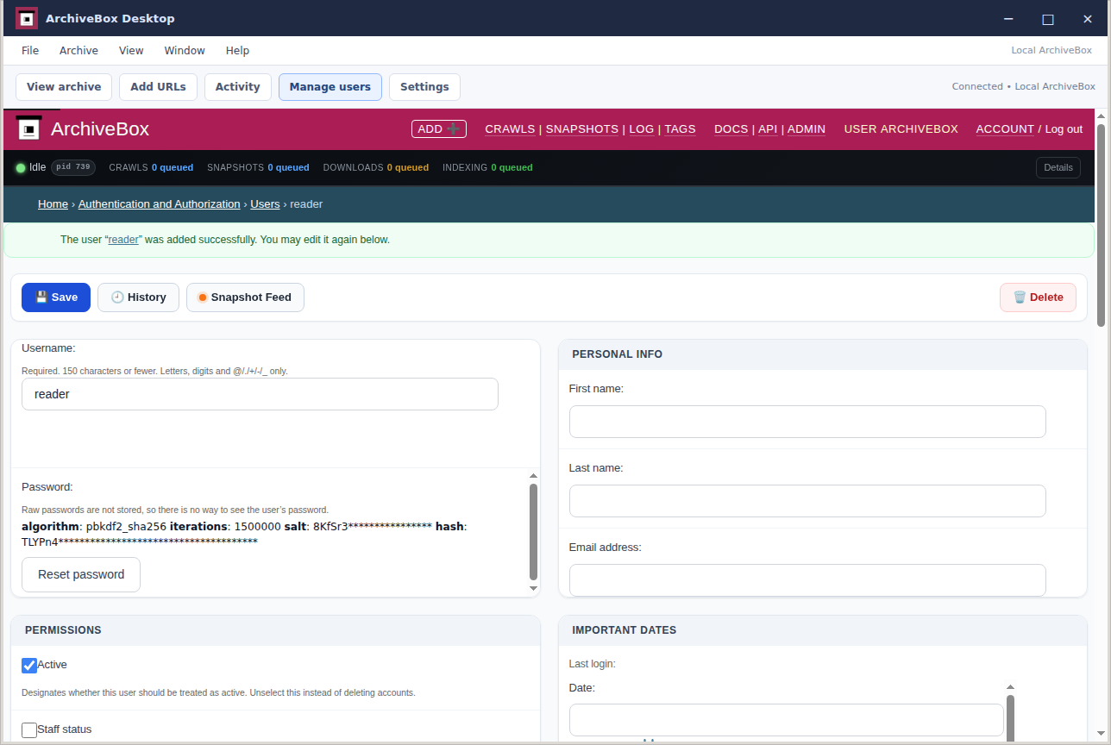The width and height of the screenshot is (1111, 745).
Task: Open the File menu
Action: pyautogui.click(x=30, y=51)
